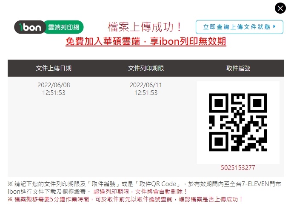The width and height of the screenshot is (291, 218).
Task: Select the time below the upload date
Action: coord(54,93)
